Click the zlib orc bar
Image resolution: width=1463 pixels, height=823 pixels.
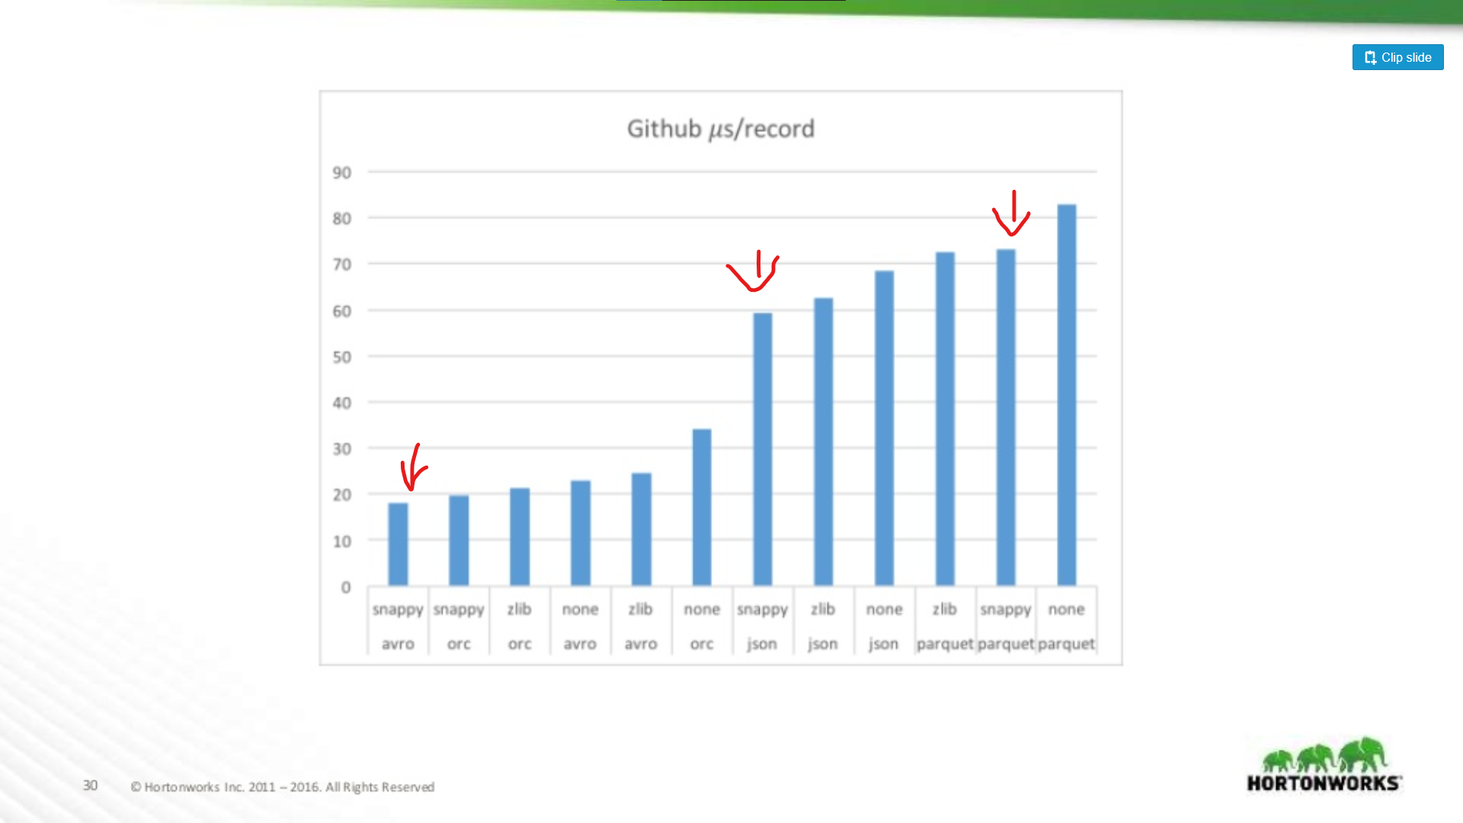(520, 536)
